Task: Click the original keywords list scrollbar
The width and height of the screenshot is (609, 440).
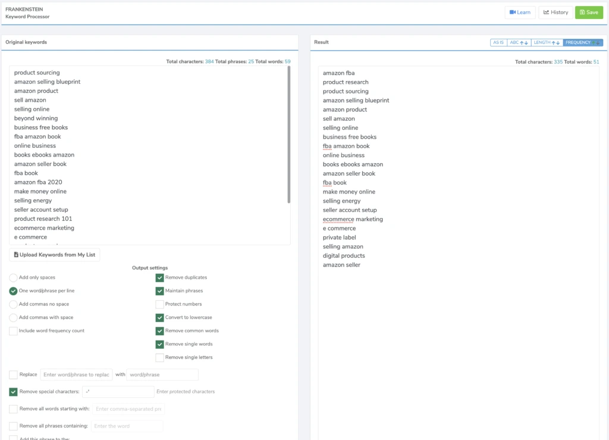Action: pyautogui.click(x=288, y=135)
